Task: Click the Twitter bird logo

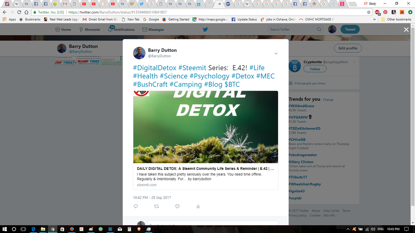Action: click(205, 29)
